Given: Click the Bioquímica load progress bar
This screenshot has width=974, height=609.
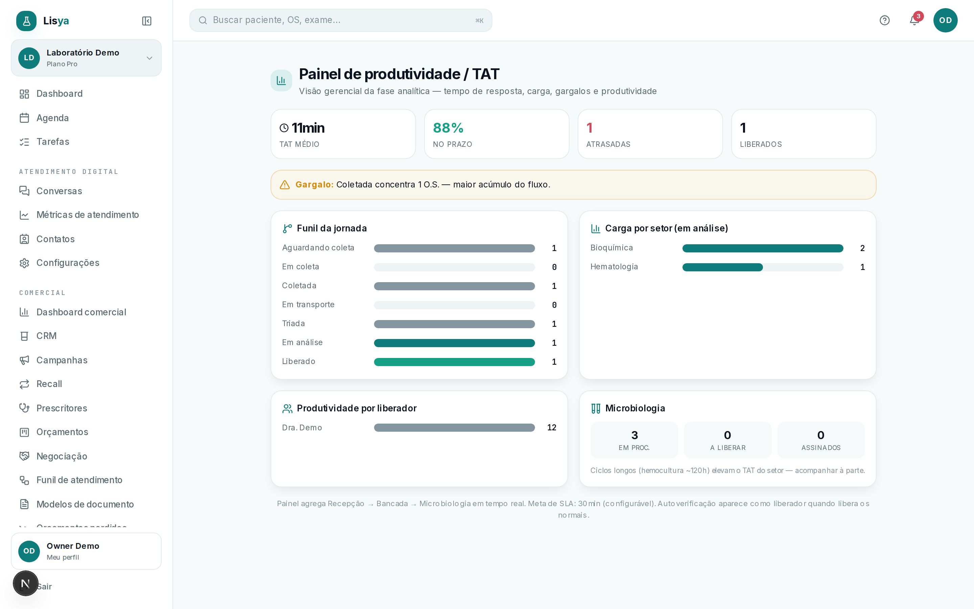Looking at the screenshot, I should (762, 248).
